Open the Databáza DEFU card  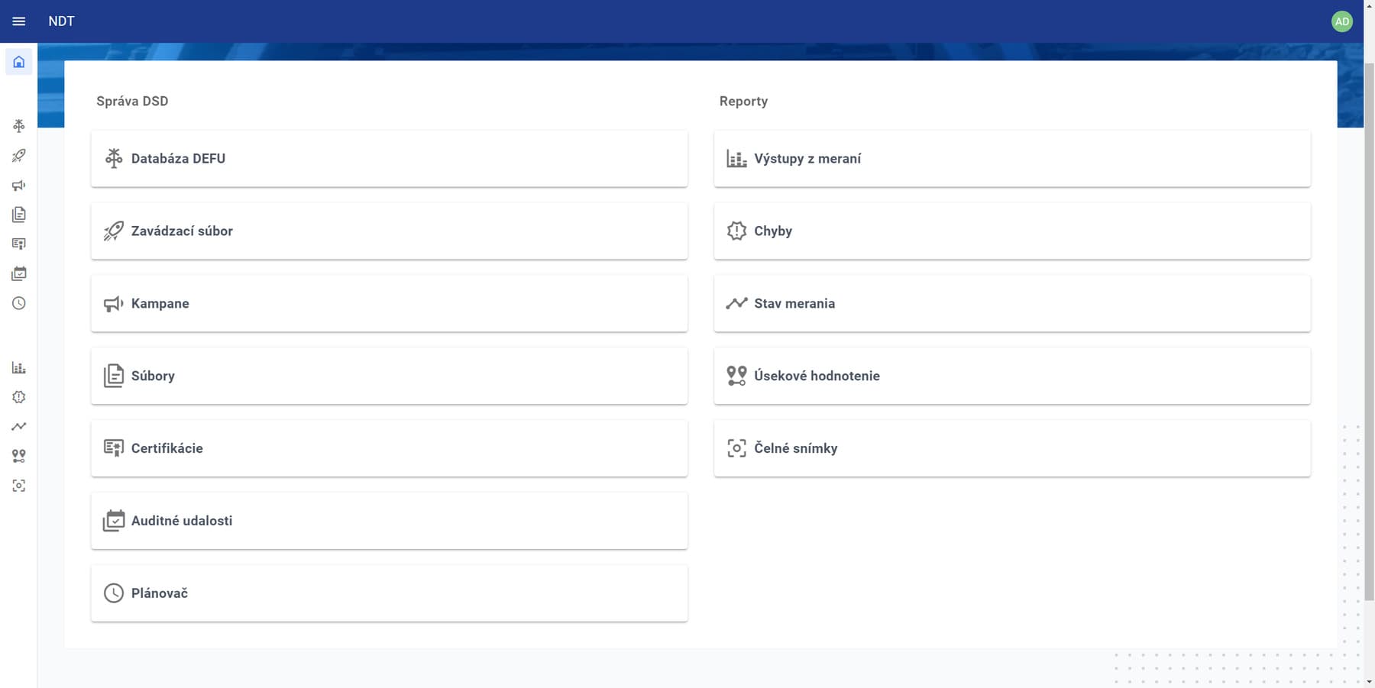390,158
